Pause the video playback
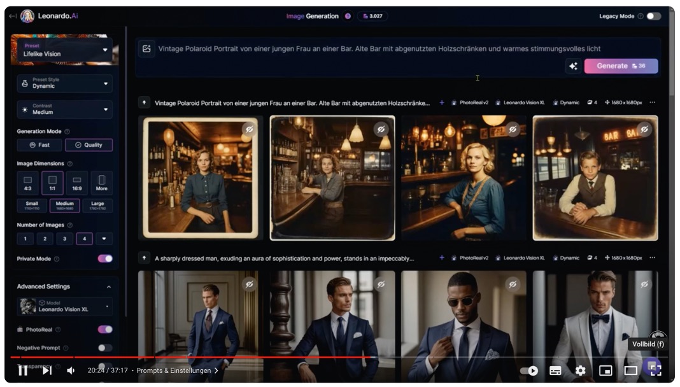Viewport: 680px width, 387px height. point(23,370)
